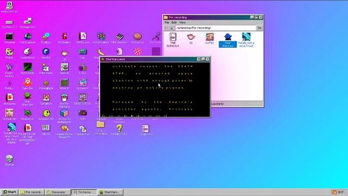Launch the Speech face icon

pyautogui.click(x=64, y=69)
